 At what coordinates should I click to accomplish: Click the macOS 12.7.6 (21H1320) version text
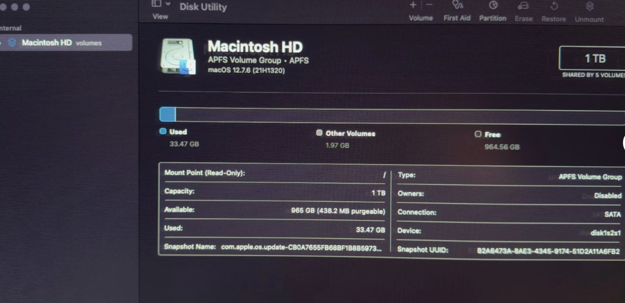[x=246, y=70]
